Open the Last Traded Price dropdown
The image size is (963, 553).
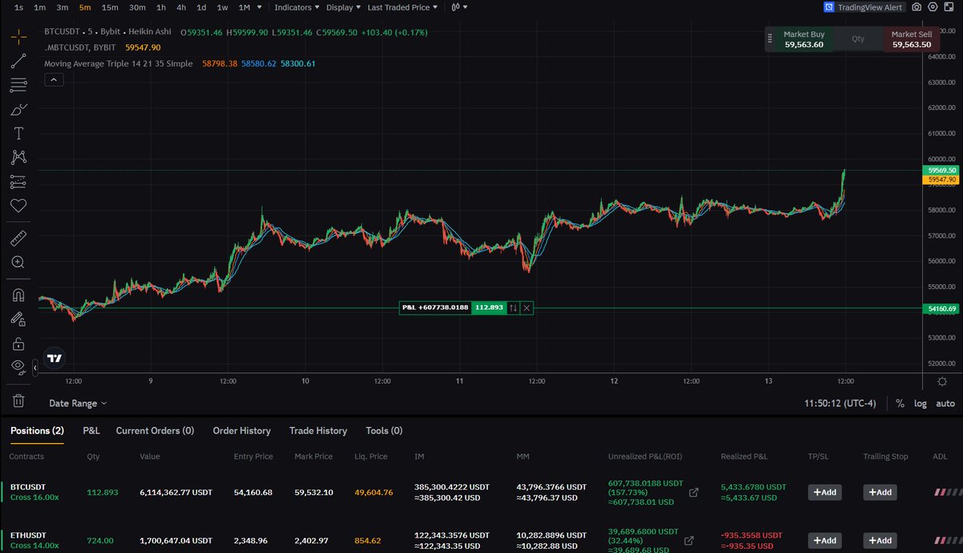402,7
